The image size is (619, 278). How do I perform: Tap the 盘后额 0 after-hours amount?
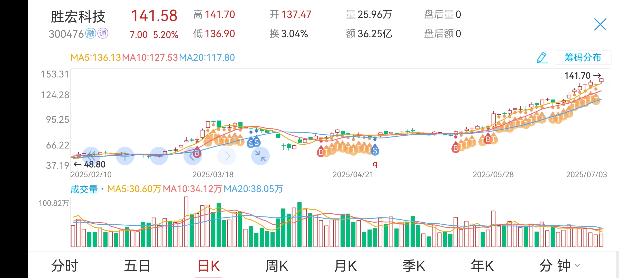click(x=442, y=34)
